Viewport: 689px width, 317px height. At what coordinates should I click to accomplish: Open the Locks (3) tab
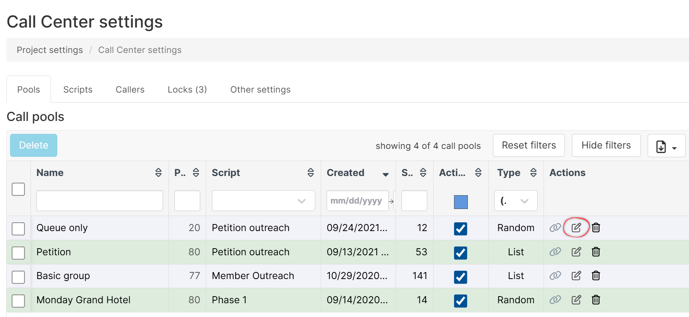click(x=187, y=89)
